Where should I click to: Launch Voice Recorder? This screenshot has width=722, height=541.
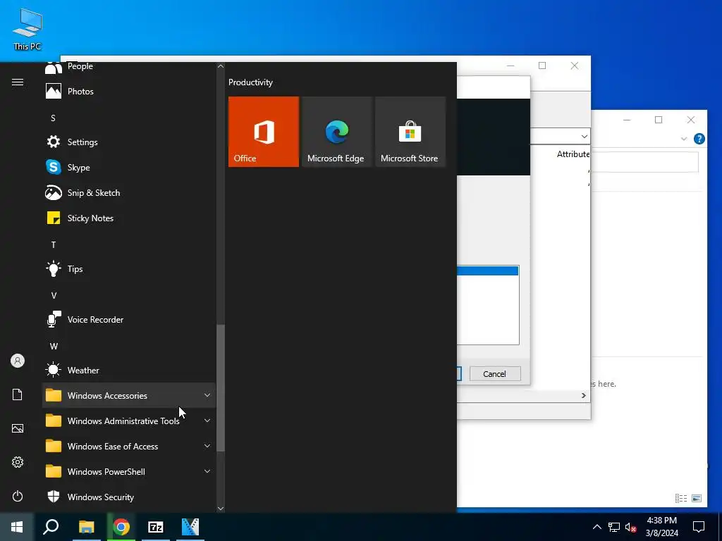click(128, 319)
